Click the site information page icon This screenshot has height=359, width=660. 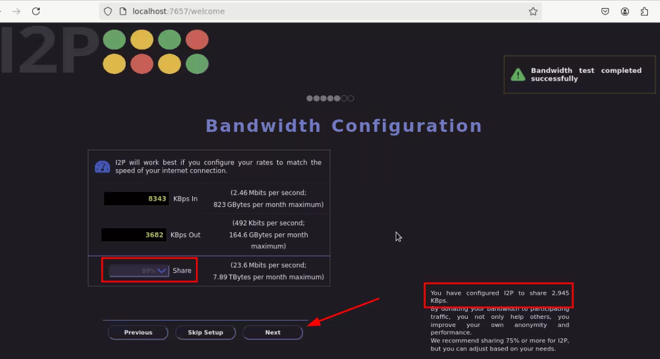(122, 11)
